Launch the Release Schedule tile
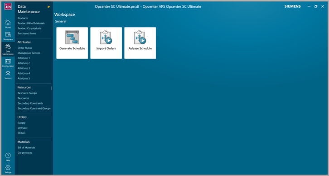Viewport: 329px width, 176px height. click(x=140, y=43)
